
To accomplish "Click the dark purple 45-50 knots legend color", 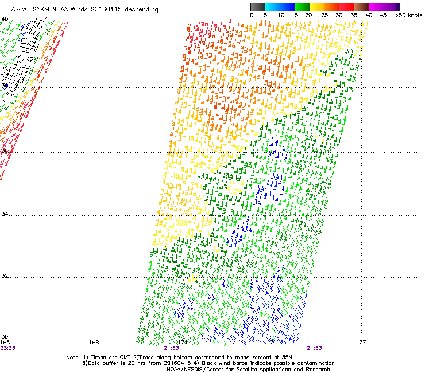I will [x=392, y=7].
